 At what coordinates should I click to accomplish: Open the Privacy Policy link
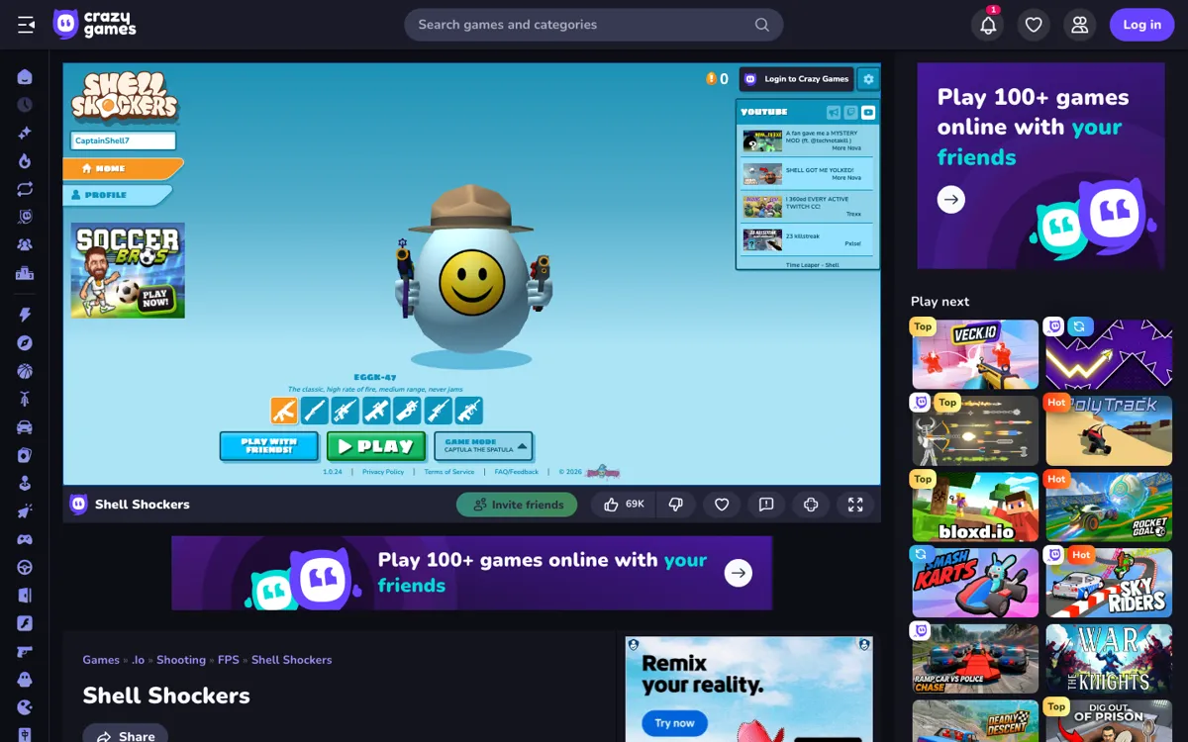(x=383, y=472)
